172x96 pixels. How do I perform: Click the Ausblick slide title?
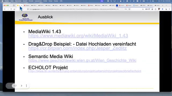[x=45, y=17]
